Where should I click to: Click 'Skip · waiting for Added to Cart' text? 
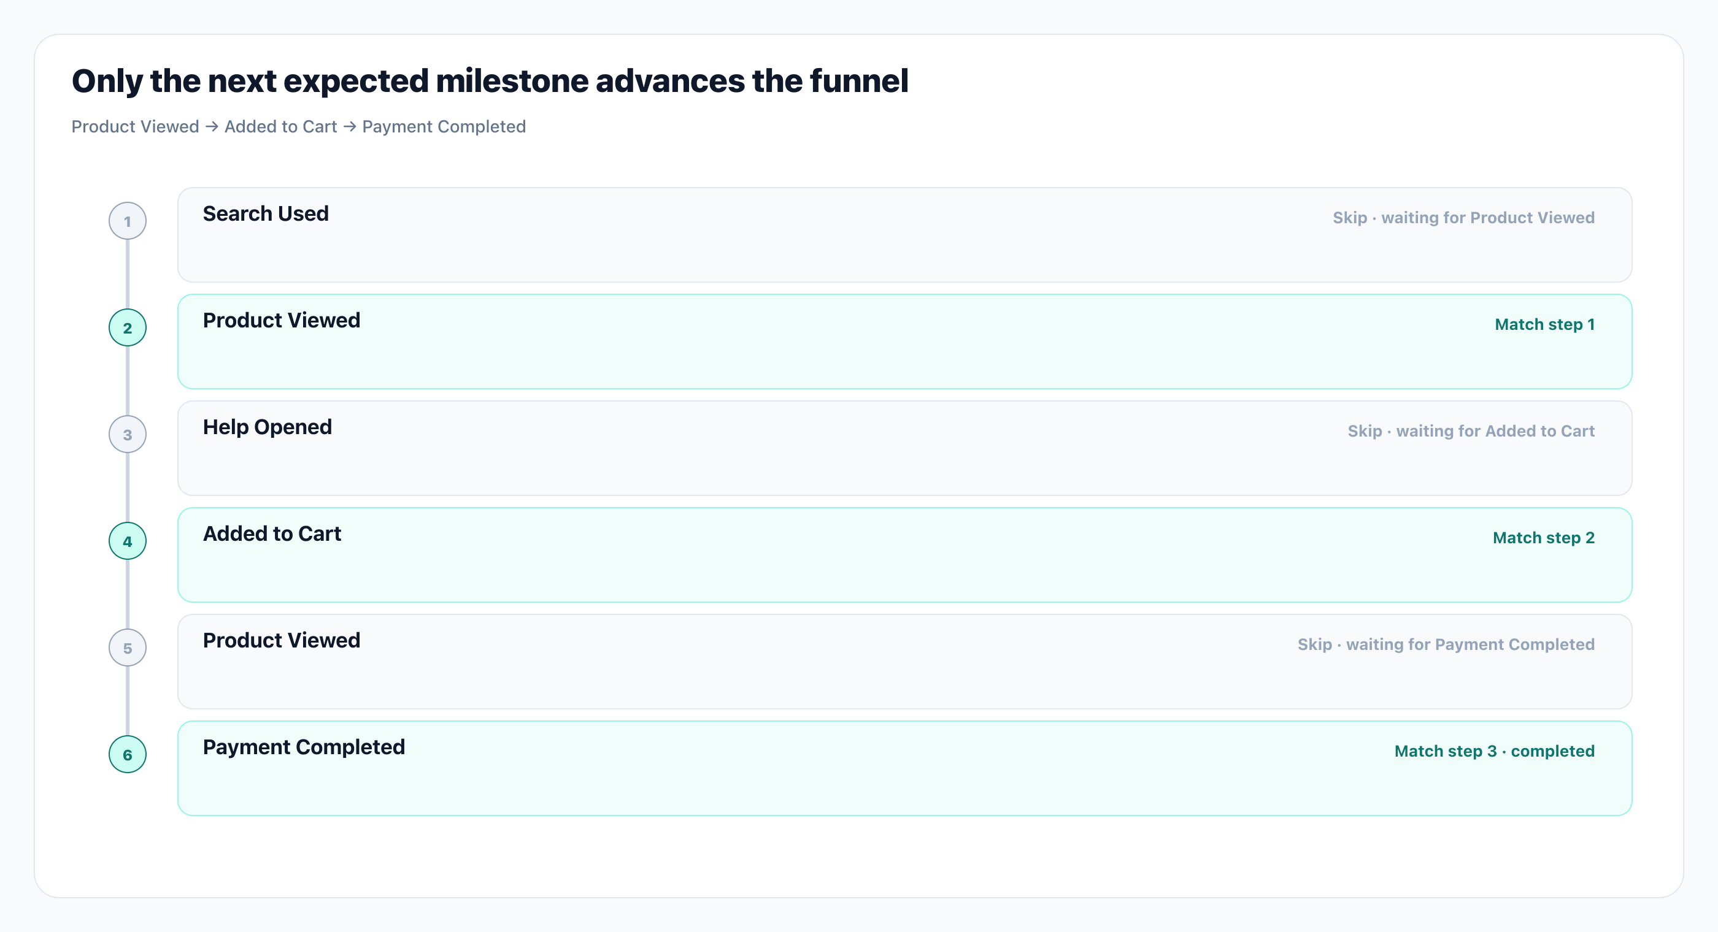pyautogui.click(x=1471, y=430)
